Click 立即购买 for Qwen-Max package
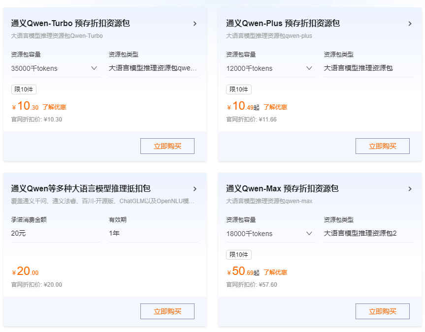This screenshot has width=425, height=332. (x=382, y=311)
